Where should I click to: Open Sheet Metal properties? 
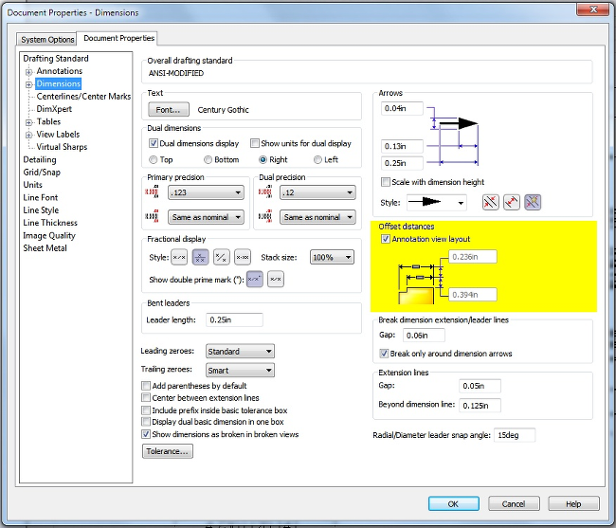(x=45, y=248)
